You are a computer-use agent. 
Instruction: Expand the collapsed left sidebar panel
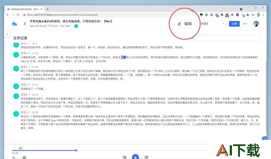[x=7, y=34]
